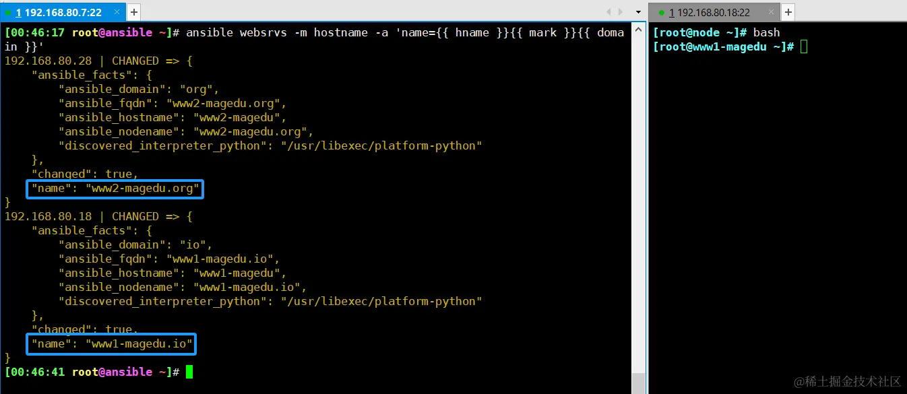Click the "name": "www1-magedu.io" line

pyautogui.click(x=112, y=344)
